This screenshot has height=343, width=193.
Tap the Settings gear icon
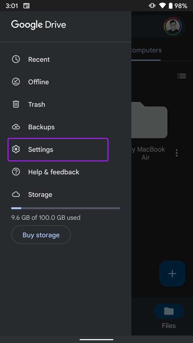coord(16,149)
